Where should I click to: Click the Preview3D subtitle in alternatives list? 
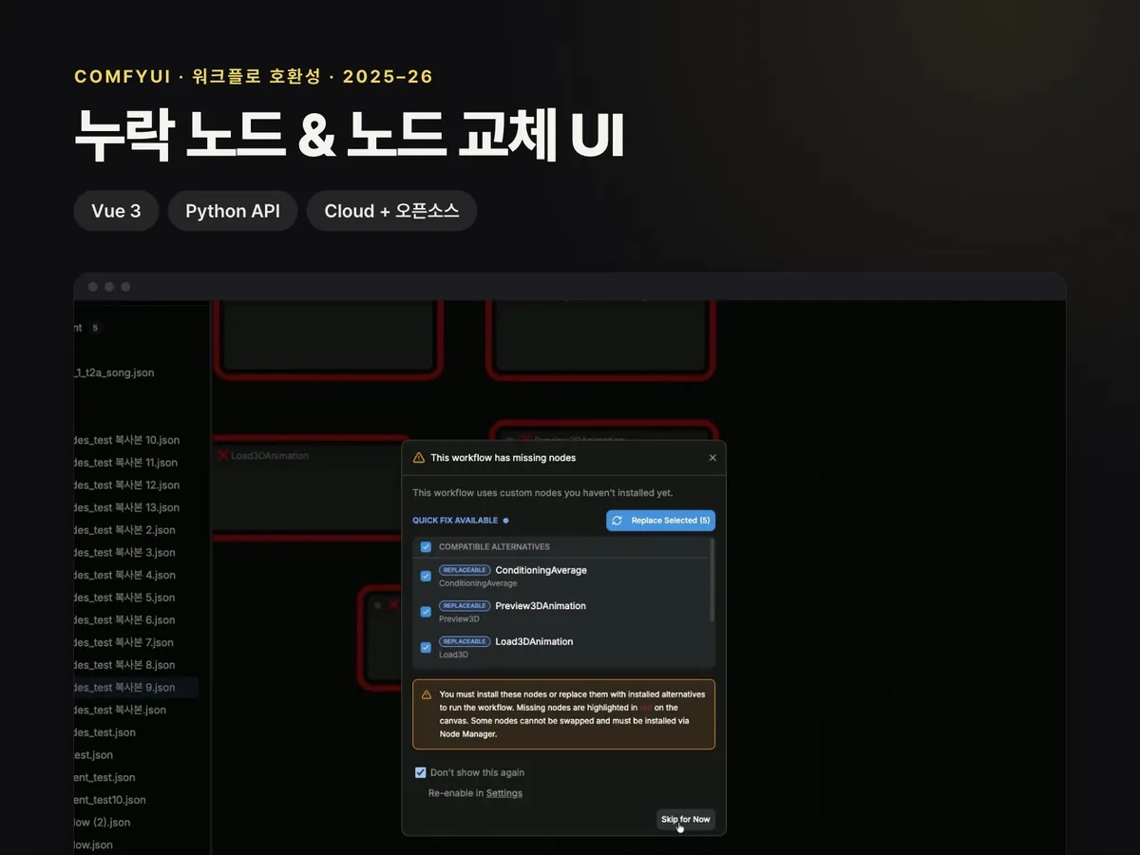[459, 619]
